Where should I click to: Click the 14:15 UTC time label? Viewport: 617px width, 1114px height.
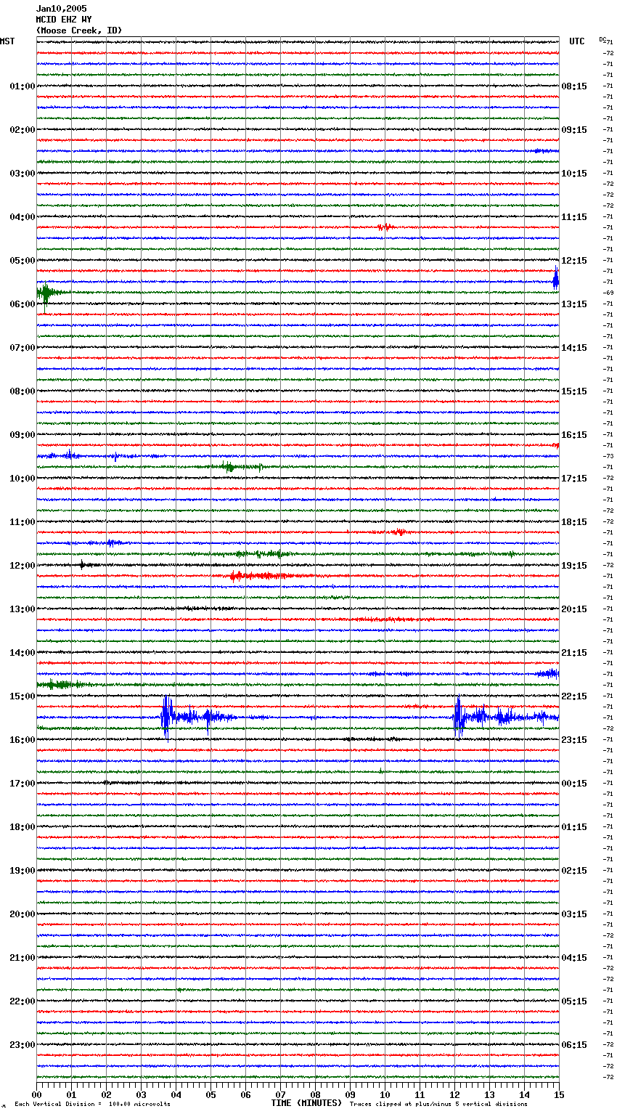coord(574,348)
